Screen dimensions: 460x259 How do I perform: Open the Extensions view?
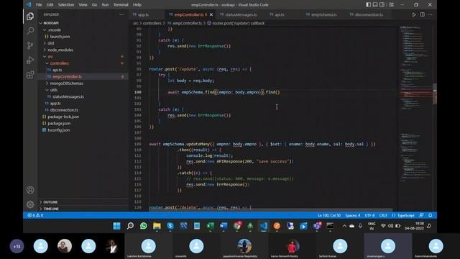[x=30, y=75]
